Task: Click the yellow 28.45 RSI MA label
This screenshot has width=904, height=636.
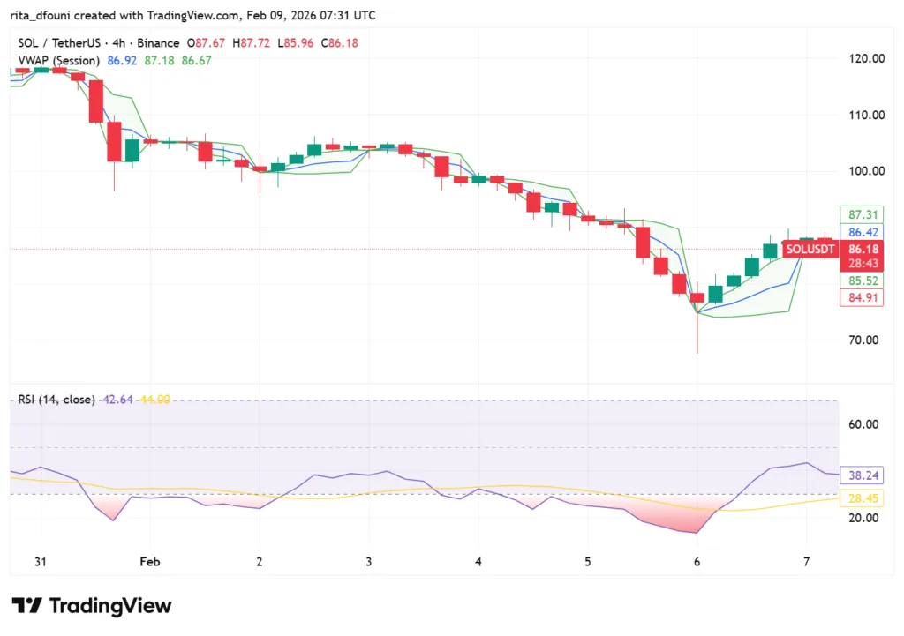Action: [862, 498]
